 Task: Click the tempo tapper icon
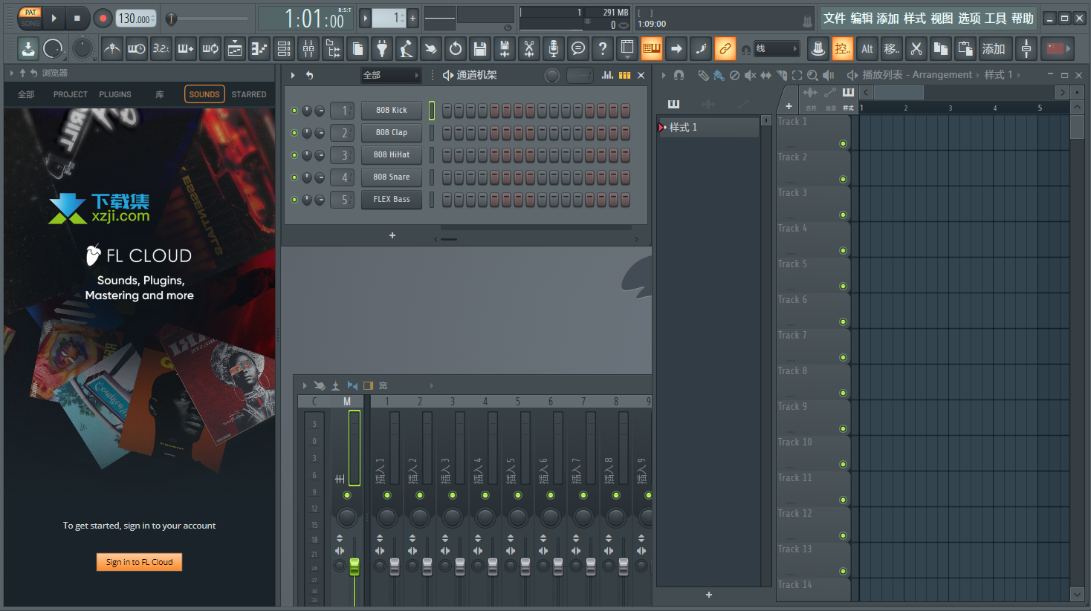[x=407, y=49]
